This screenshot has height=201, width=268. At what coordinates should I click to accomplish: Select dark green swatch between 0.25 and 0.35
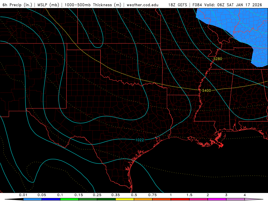coord(106,199)
